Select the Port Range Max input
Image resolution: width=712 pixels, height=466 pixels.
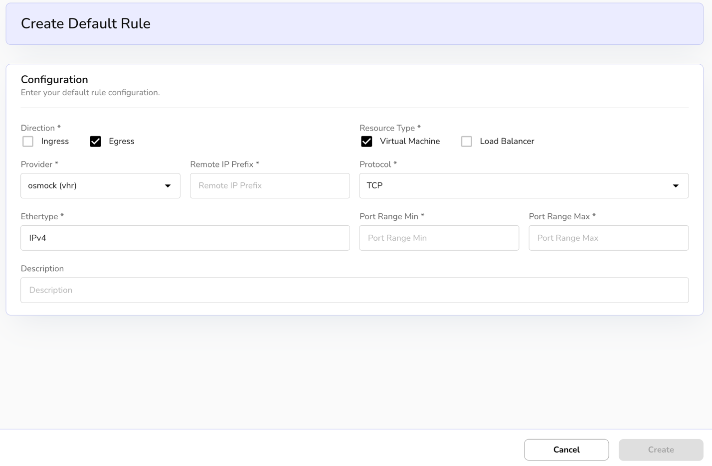pyautogui.click(x=608, y=238)
